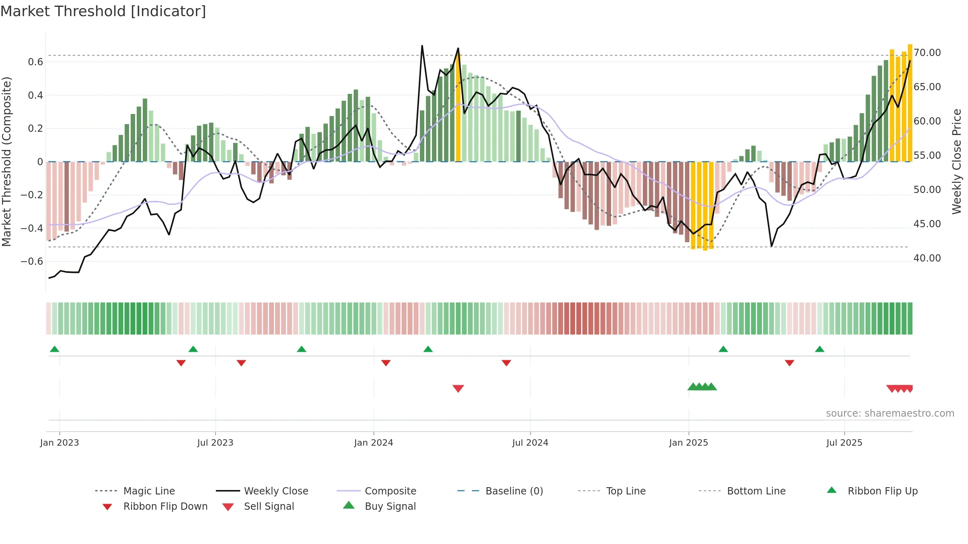Click the ribbon flip down marker near August 2023
The height and width of the screenshot is (544, 968).
point(241,363)
